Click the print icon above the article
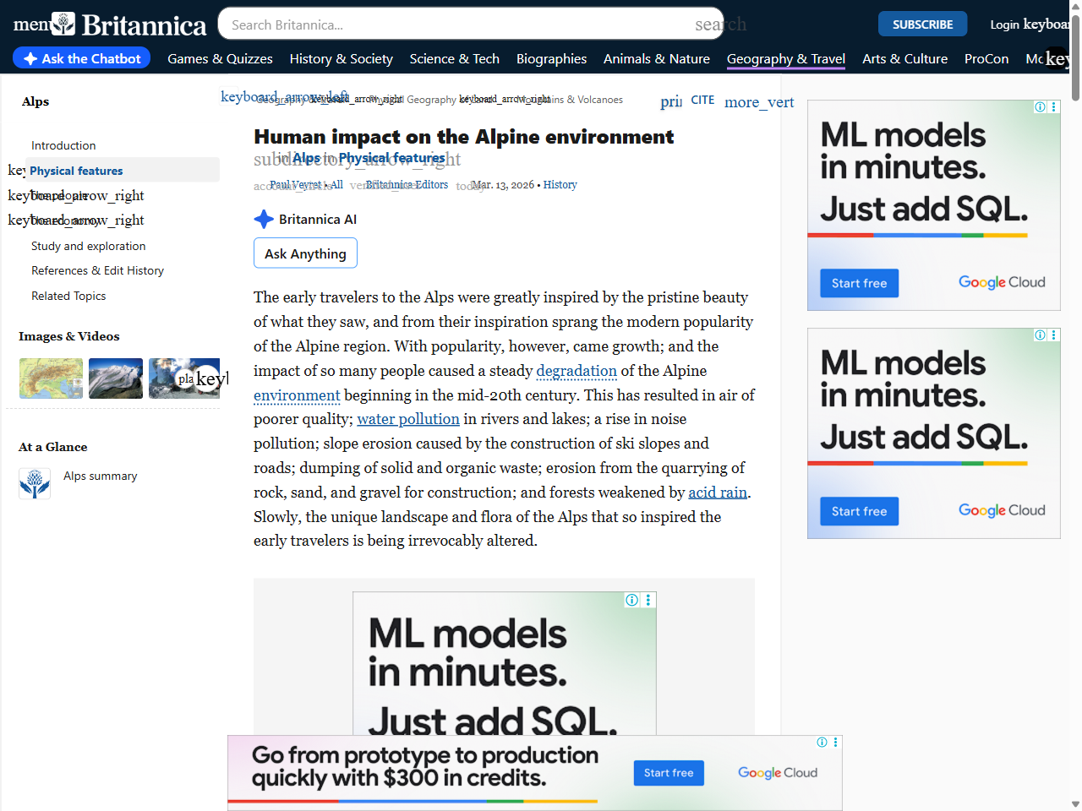1082x811 pixels. click(x=671, y=101)
